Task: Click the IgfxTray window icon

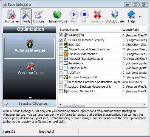Action: click(66, 72)
